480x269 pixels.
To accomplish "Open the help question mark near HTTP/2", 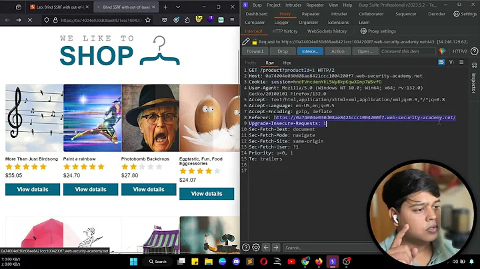I will click(474, 51).
